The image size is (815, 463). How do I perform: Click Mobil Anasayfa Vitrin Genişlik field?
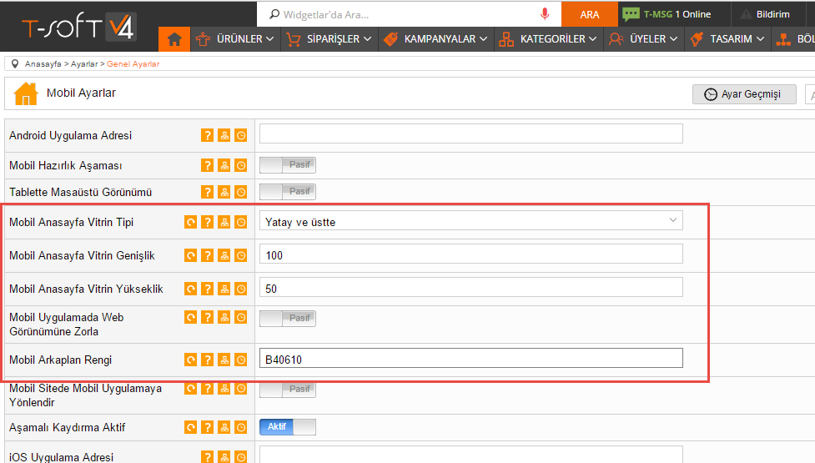(x=471, y=254)
